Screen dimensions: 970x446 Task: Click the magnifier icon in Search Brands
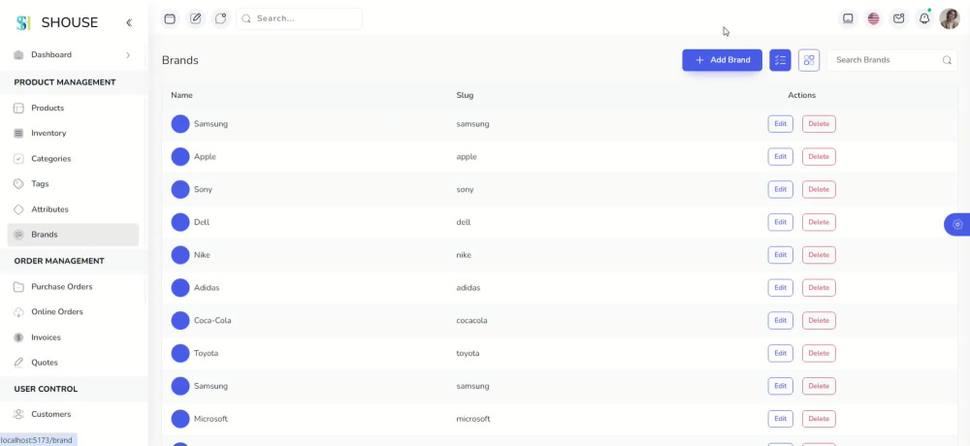tap(947, 60)
